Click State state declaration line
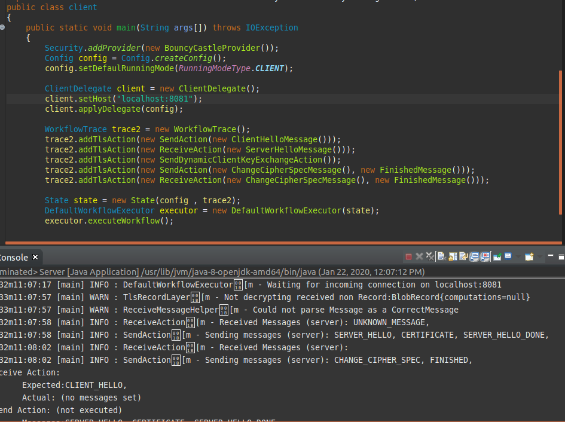 [x=142, y=200]
